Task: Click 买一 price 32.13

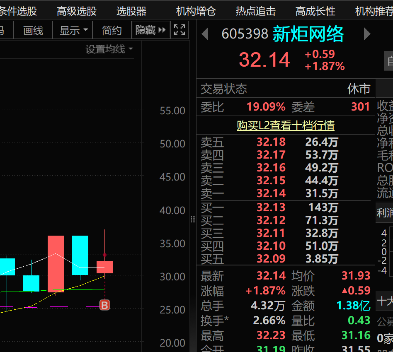Action: click(x=271, y=207)
